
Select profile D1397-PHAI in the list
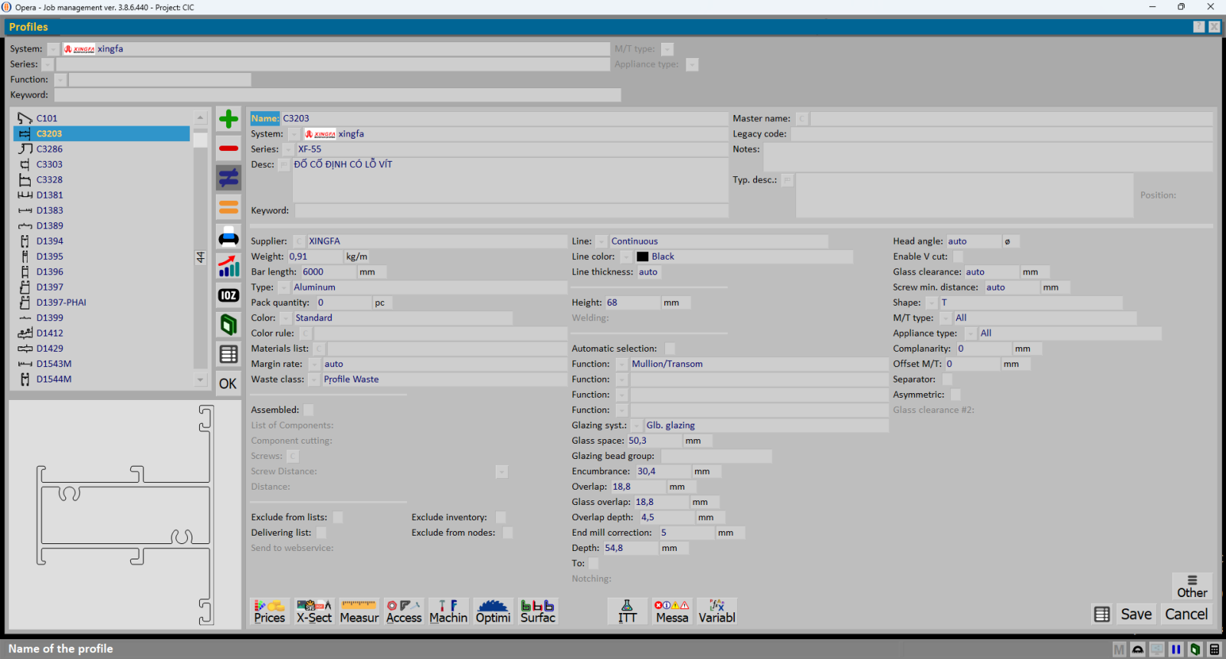pyautogui.click(x=61, y=303)
